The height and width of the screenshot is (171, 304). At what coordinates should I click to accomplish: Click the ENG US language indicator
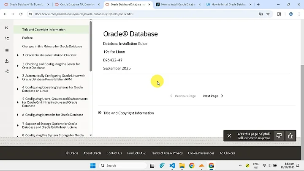(256, 165)
